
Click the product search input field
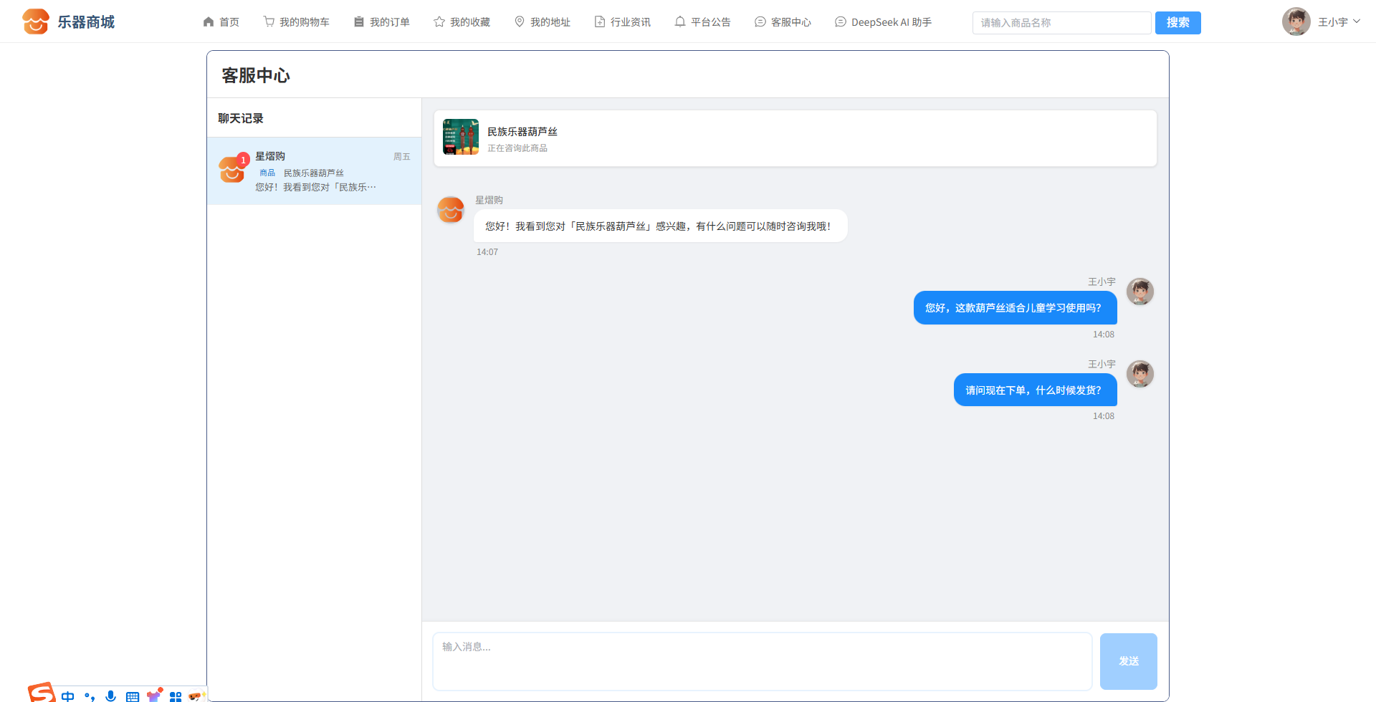1061,23
